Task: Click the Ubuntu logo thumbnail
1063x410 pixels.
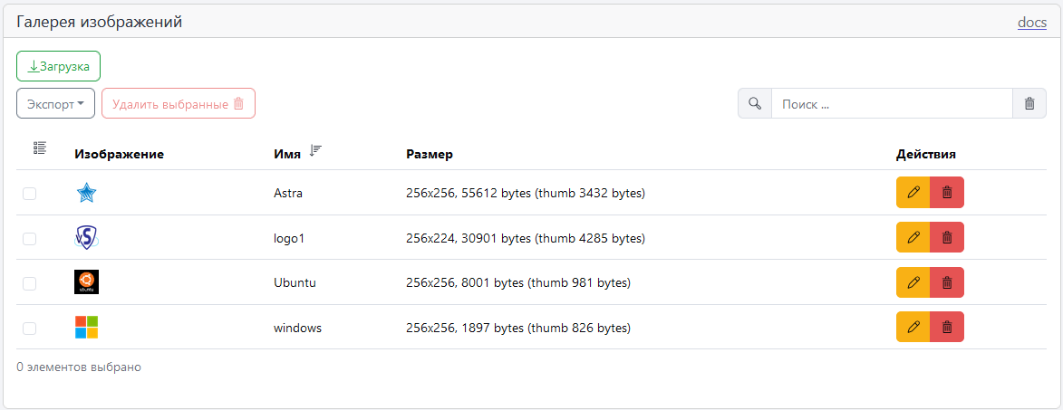Action: click(86, 282)
